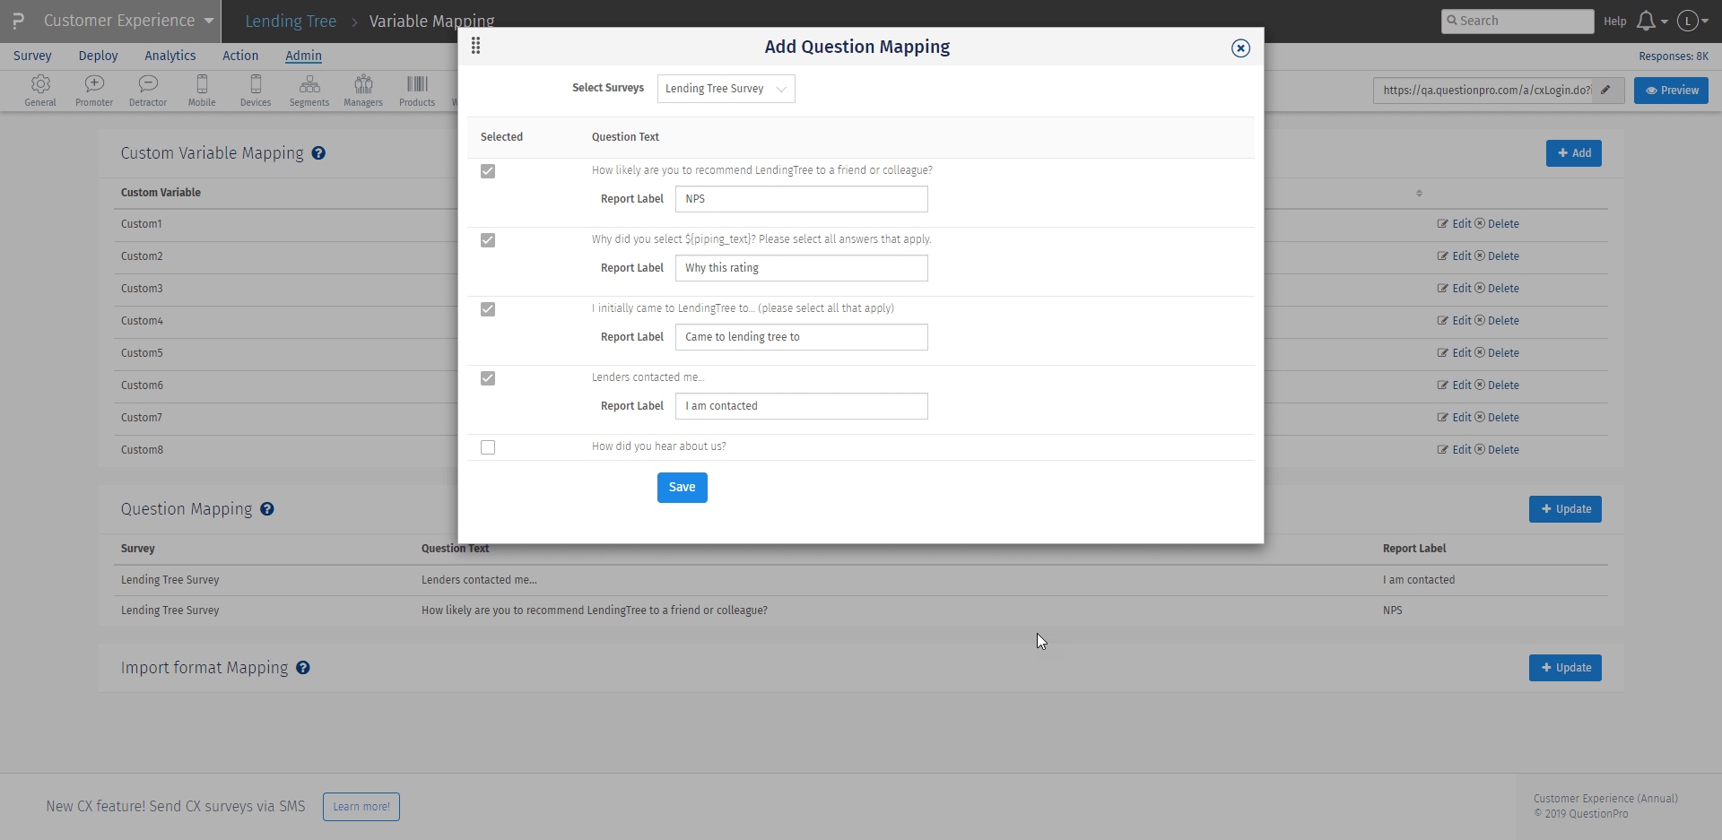
Task: Click the Devices toolbar icon
Action: (x=255, y=90)
